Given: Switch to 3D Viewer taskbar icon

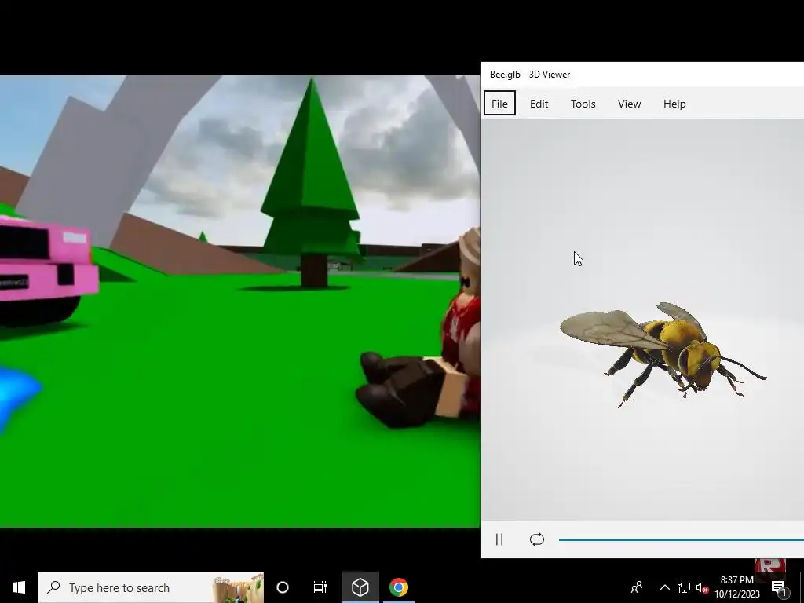Looking at the screenshot, I should point(360,587).
